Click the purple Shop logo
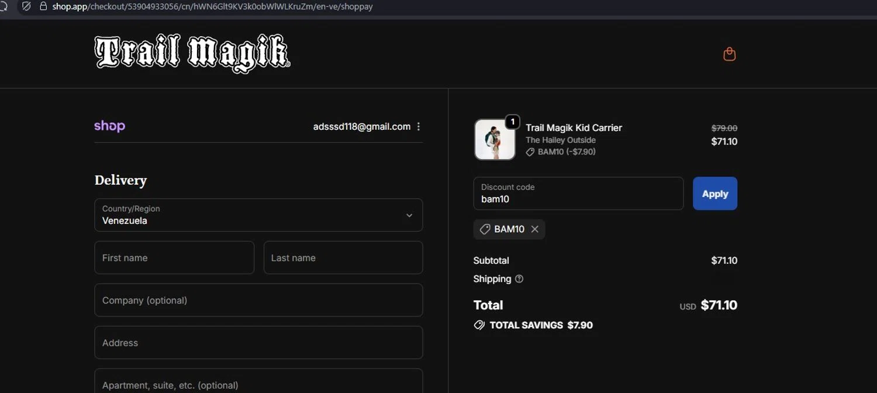This screenshot has height=393, width=877. click(x=109, y=126)
